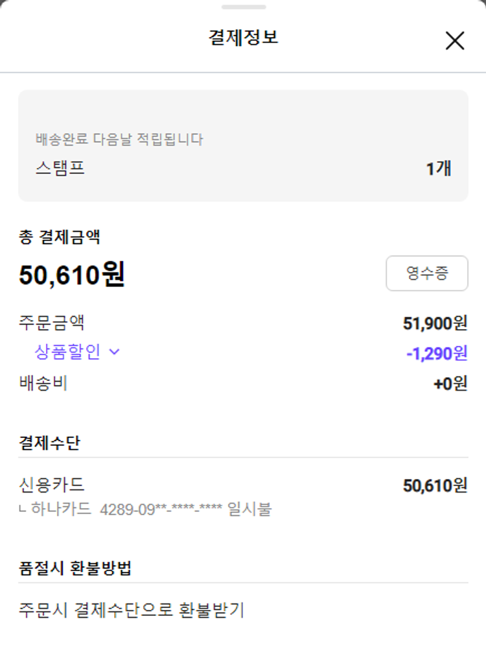Click the 배송완료 다음날 적립됩니다 notice
486x671 pixels.
(119, 139)
